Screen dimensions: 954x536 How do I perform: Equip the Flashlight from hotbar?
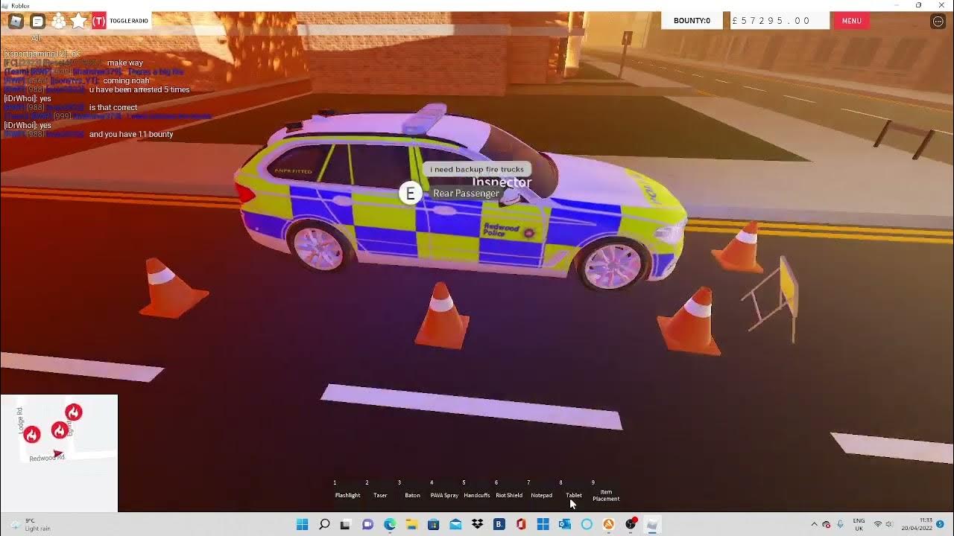click(347, 490)
